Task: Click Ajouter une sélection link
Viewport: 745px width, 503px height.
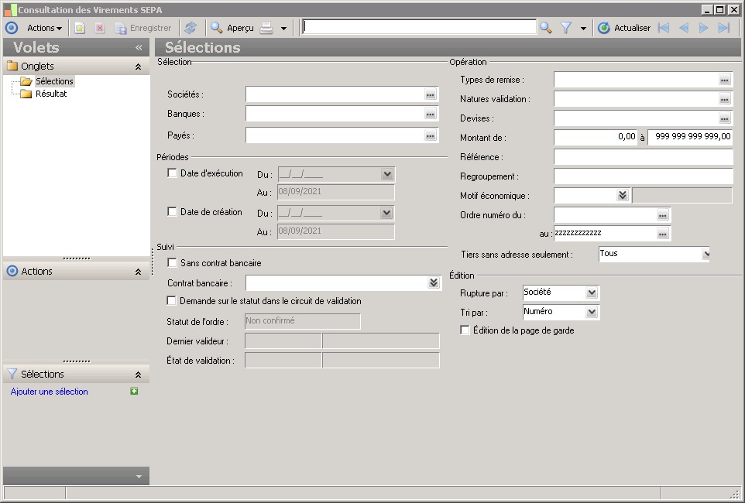Action: pos(50,392)
